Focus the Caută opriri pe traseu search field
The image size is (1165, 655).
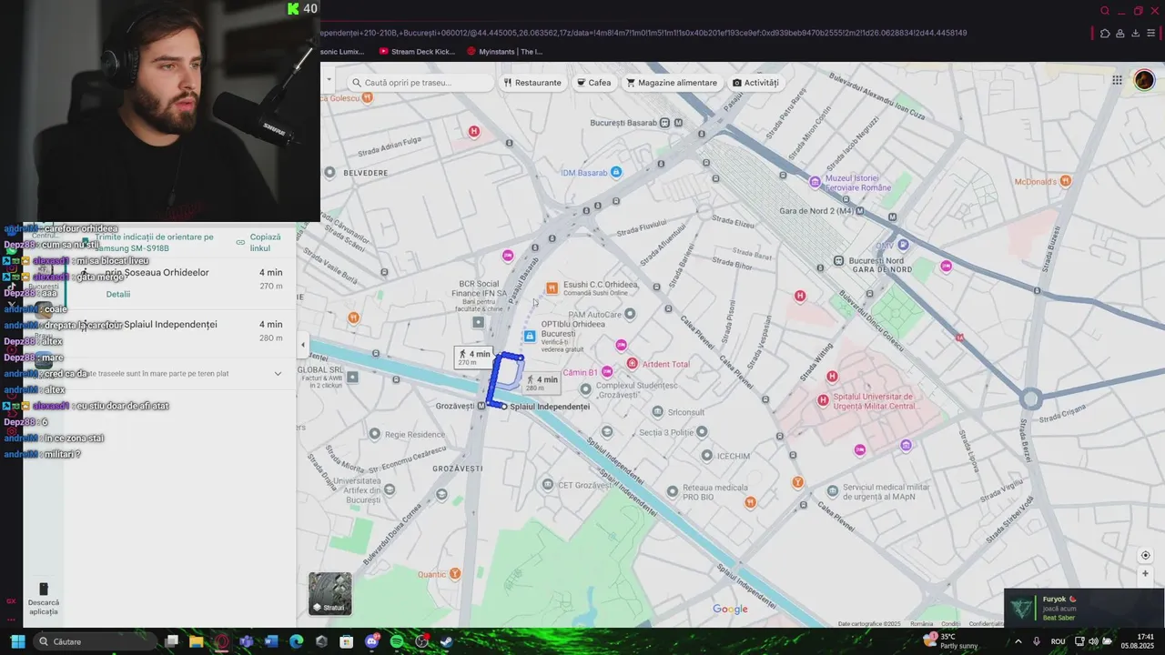[420, 83]
